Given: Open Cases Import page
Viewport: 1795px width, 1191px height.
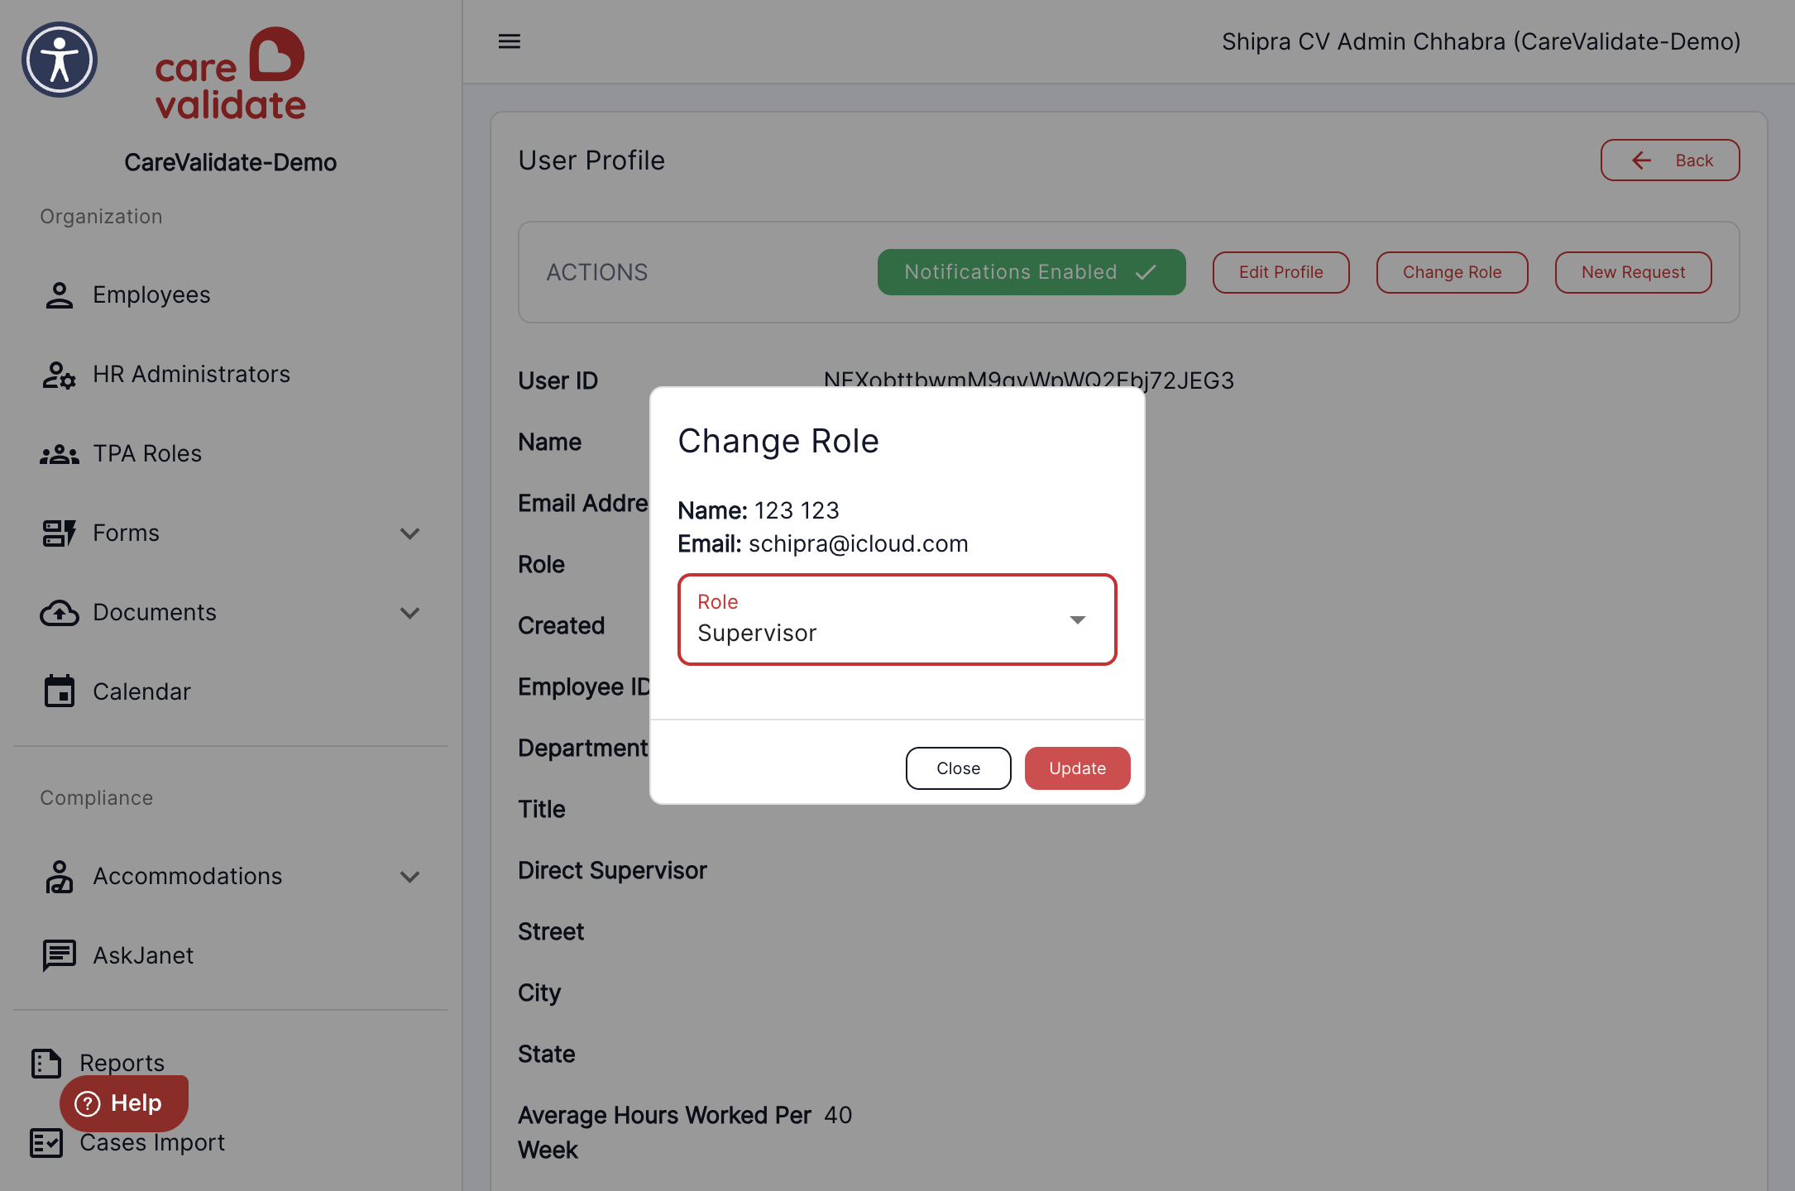Looking at the screenshot, I should tap(152, 1142).
